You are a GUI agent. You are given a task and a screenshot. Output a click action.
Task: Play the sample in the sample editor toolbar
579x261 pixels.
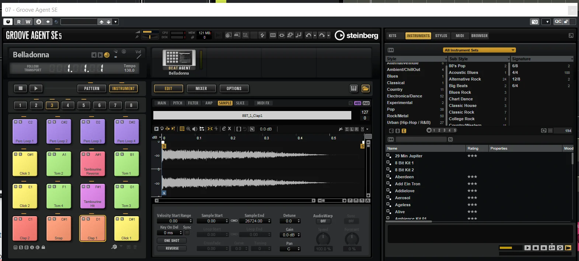tap(156, 129)
